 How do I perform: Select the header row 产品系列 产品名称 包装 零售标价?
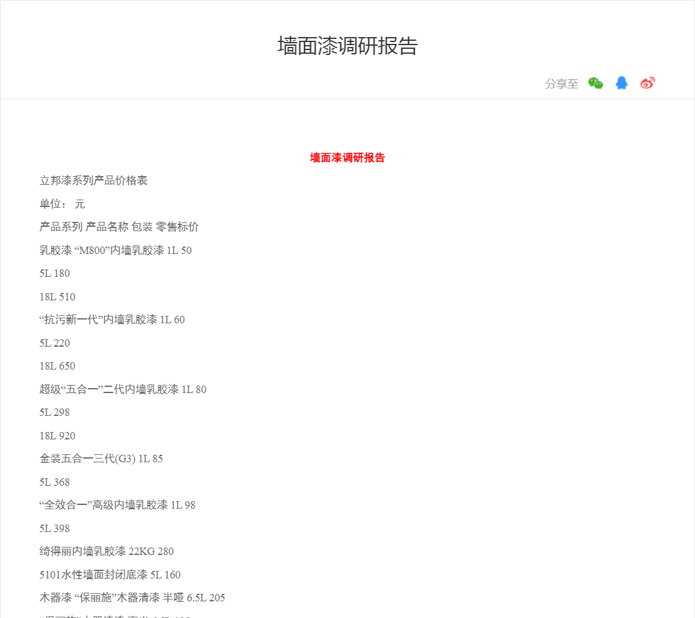119,227
